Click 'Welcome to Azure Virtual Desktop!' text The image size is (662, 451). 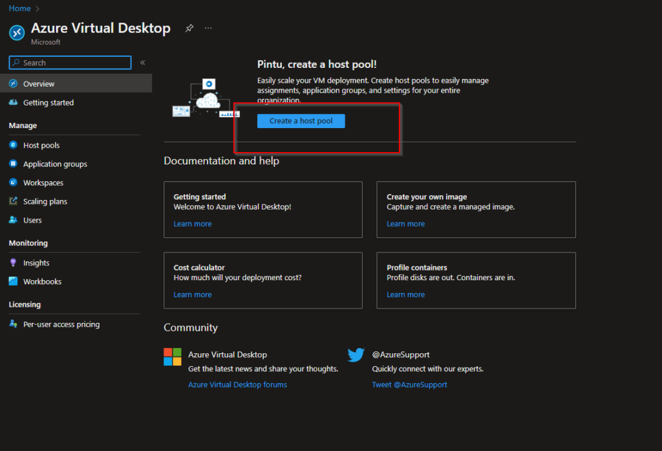coord(232,206)
